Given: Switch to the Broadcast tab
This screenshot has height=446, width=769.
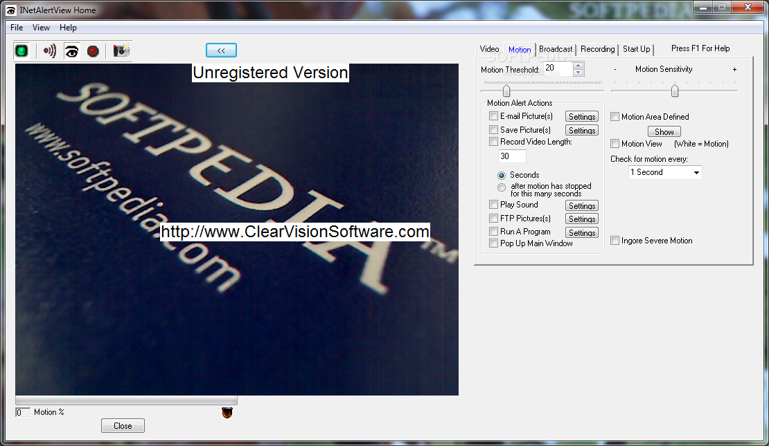Looking at the screenshot, I should tap(556, 49).
